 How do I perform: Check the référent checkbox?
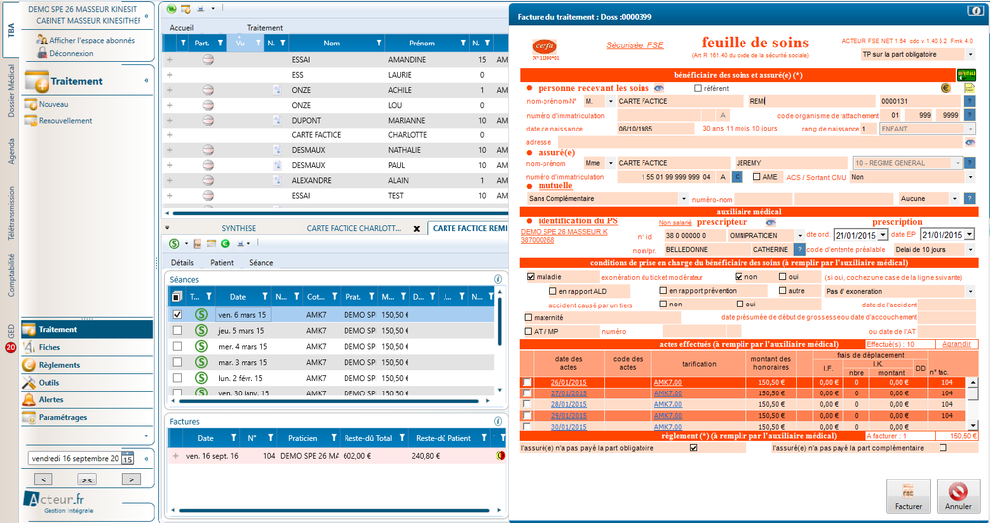pos(697,88)
